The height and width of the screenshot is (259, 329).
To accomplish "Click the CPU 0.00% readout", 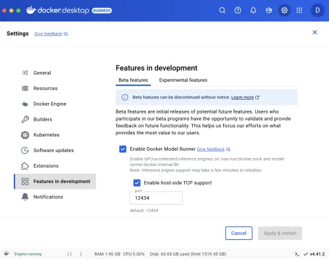I will pos(134,254).
